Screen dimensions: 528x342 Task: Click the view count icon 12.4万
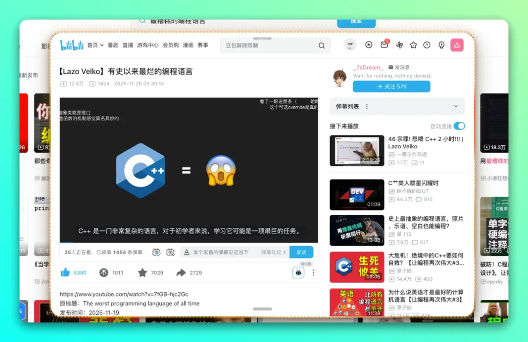[63, 84]
